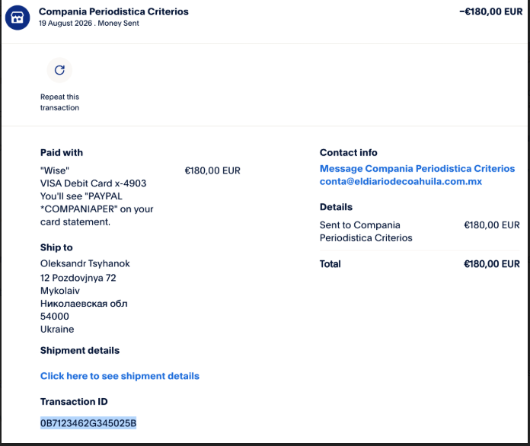This screenshot has height=446, width=530.
Task: Click the Repeat this transaction refresh icon
Action: [x=59, y=70]
